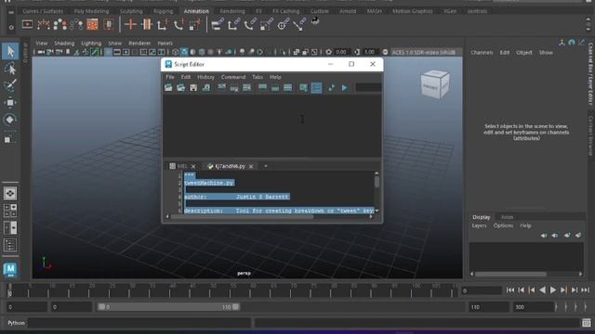This screenshot has height=334, width=595.
Task: Click the playback end time field showing 110
Action: point(489,307)
